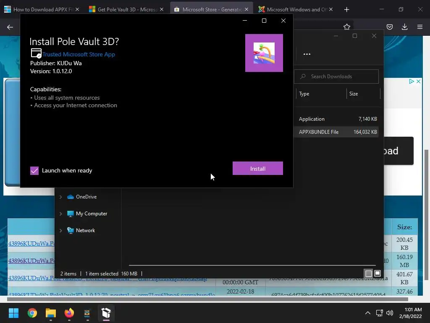The image size is (430, 323).
Task: Open the See more ellipsis menu in File Explorer
Action: coord(307,54)
